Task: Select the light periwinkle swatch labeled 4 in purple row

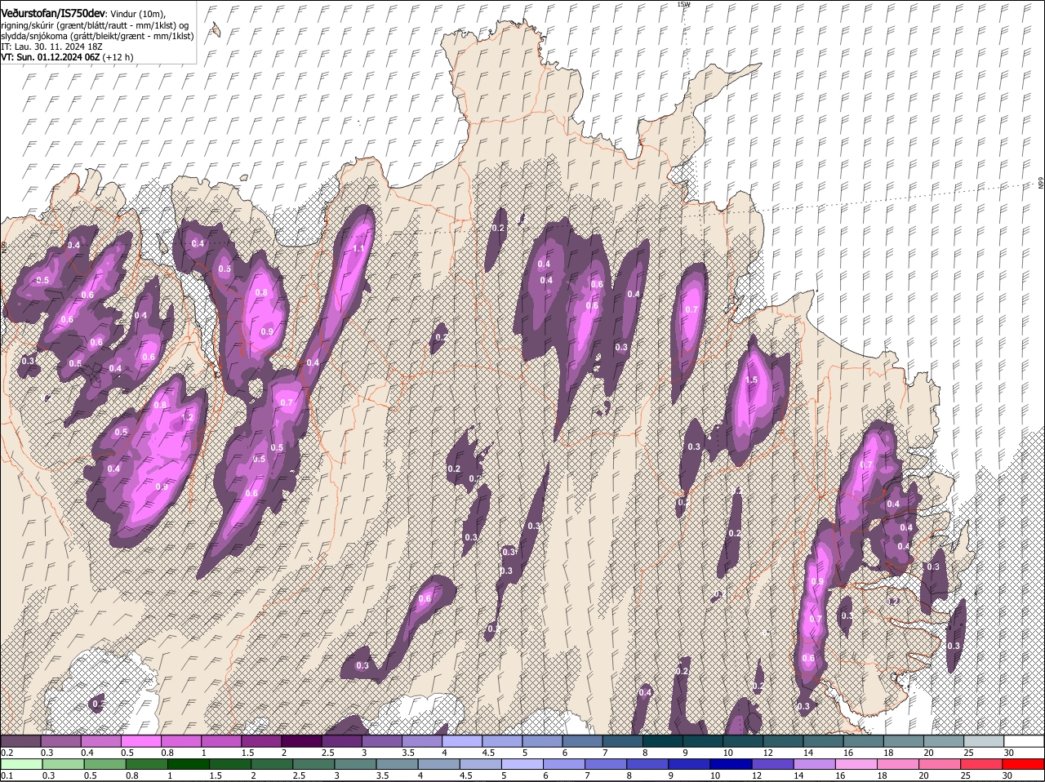Action: 462,741
